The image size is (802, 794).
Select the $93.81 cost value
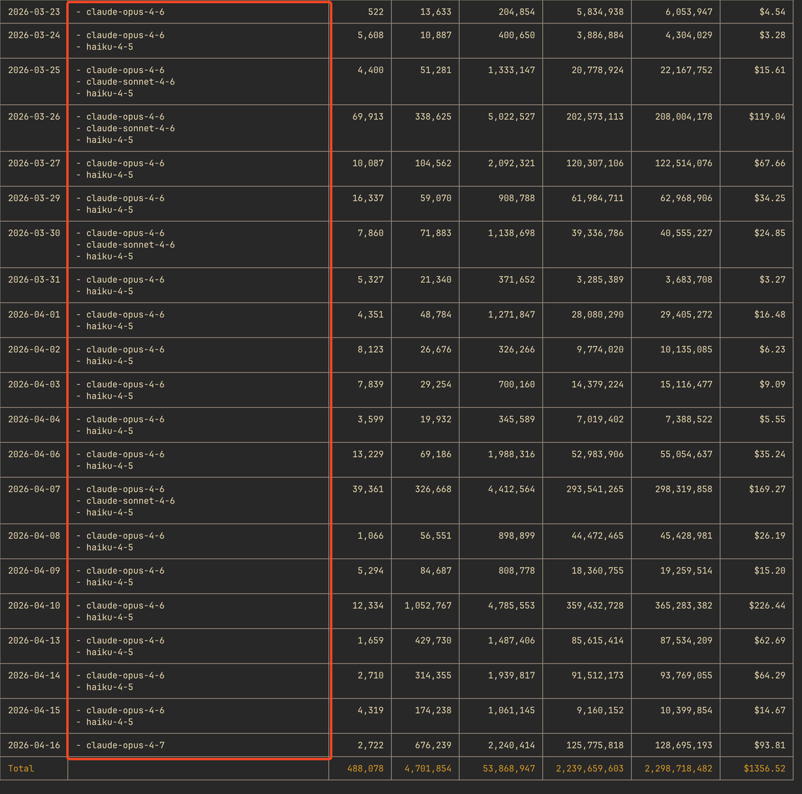(x=770, y=745)
